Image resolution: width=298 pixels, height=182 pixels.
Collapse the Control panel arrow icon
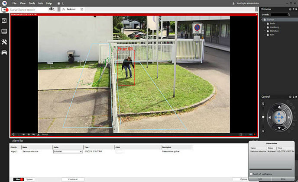click(296, 97)
